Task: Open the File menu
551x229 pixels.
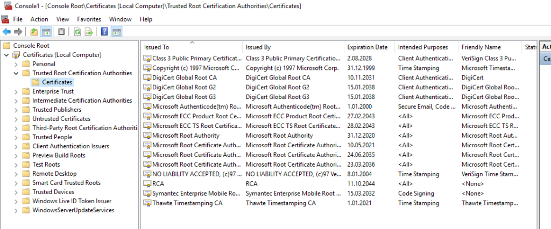Action: 18,19
